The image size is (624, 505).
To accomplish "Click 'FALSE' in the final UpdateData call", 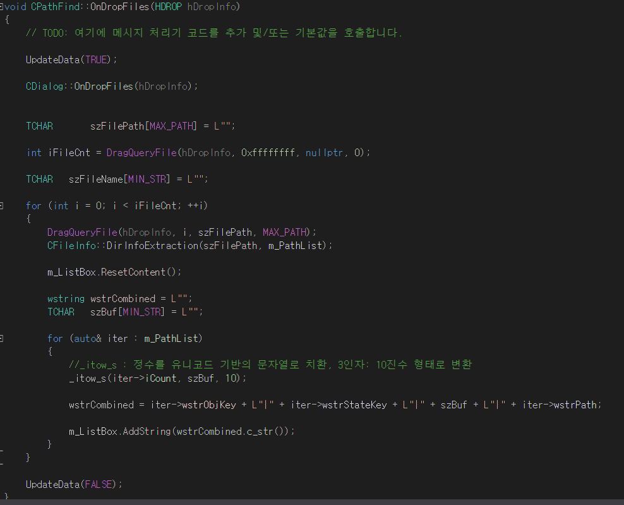I will coord(99,485).
